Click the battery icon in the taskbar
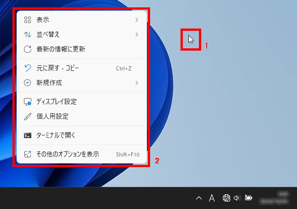This screenshot has height=209, width=297. tap(249, 198)
